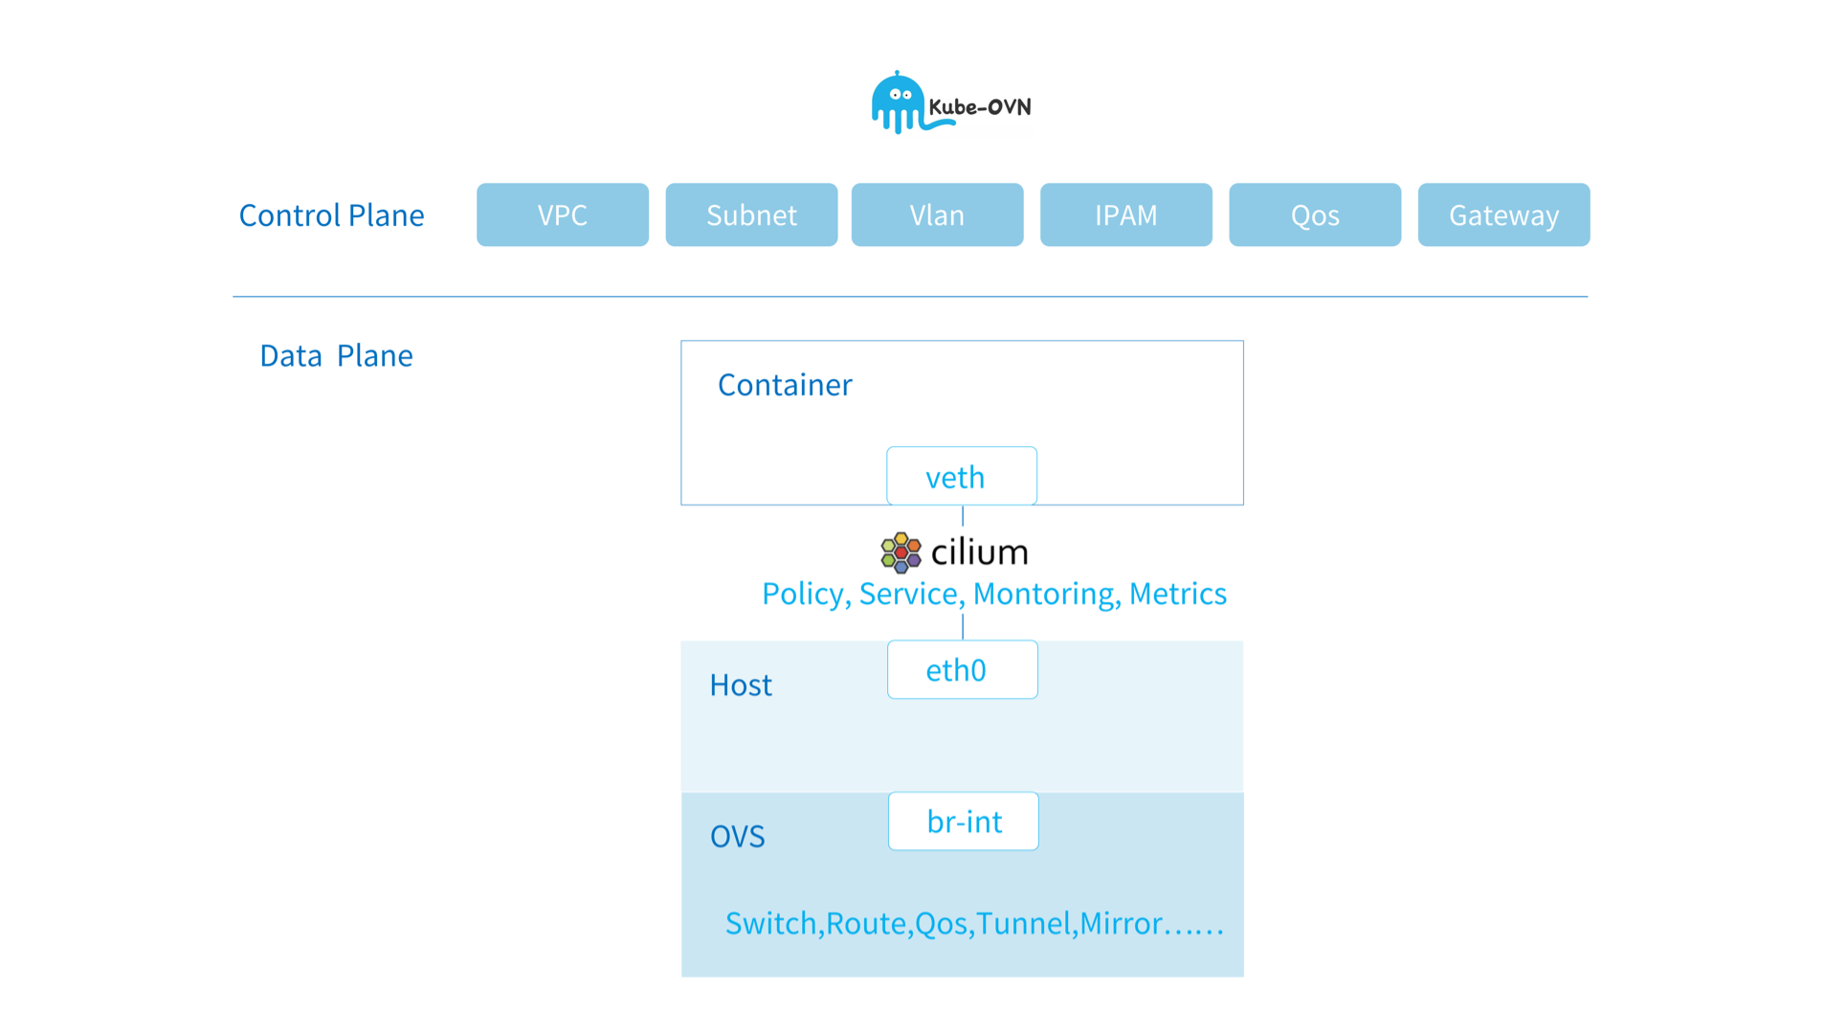This screenshot has width=1824, height=1031.
Task: Click the Host label
Action: pyautogui.click(x=740, y=685)
